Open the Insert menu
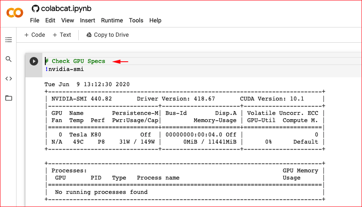 (x=88, y=21)
